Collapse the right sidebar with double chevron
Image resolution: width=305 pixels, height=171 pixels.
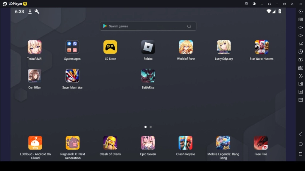[x=301, y=4]
